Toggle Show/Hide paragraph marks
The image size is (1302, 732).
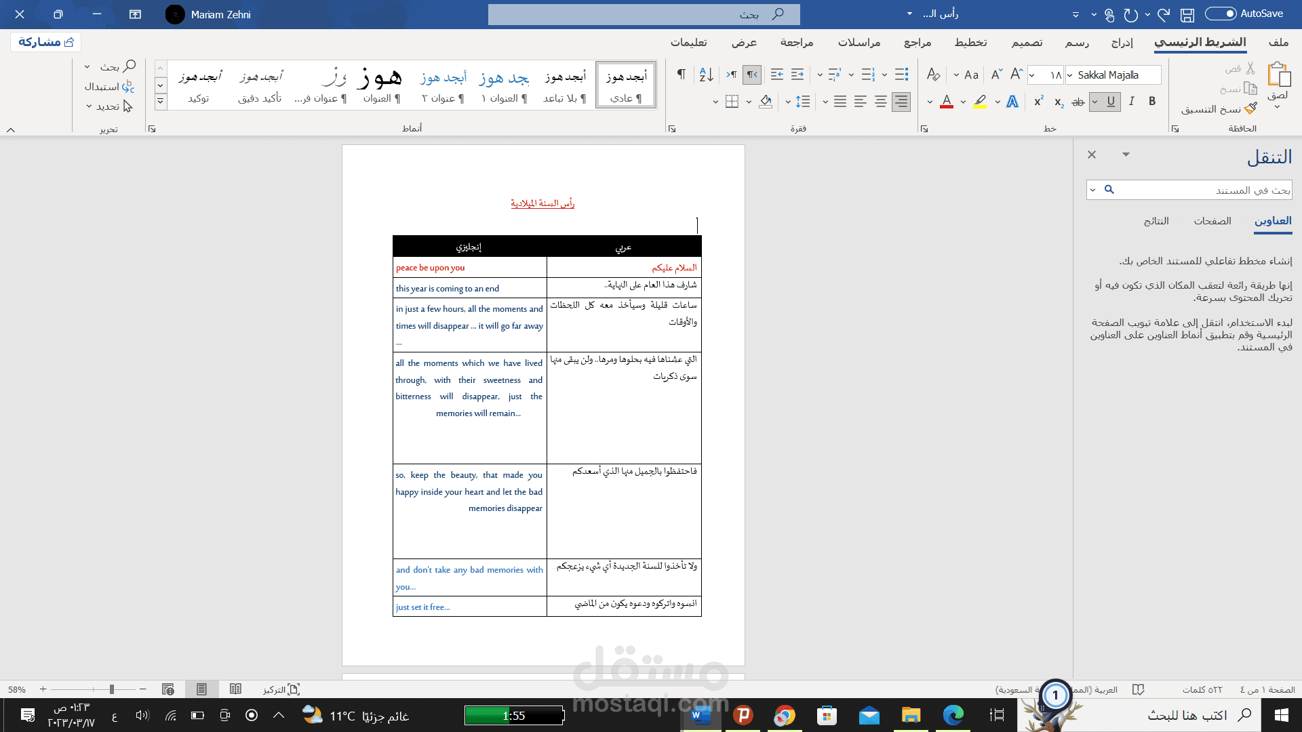682,75
